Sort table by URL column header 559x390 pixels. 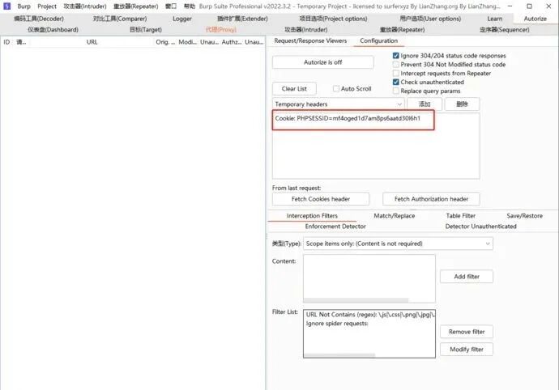click(92, 42)
